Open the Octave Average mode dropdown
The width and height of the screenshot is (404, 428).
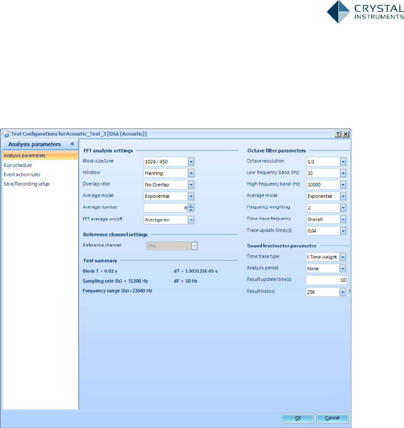click(x=343, y=196)
